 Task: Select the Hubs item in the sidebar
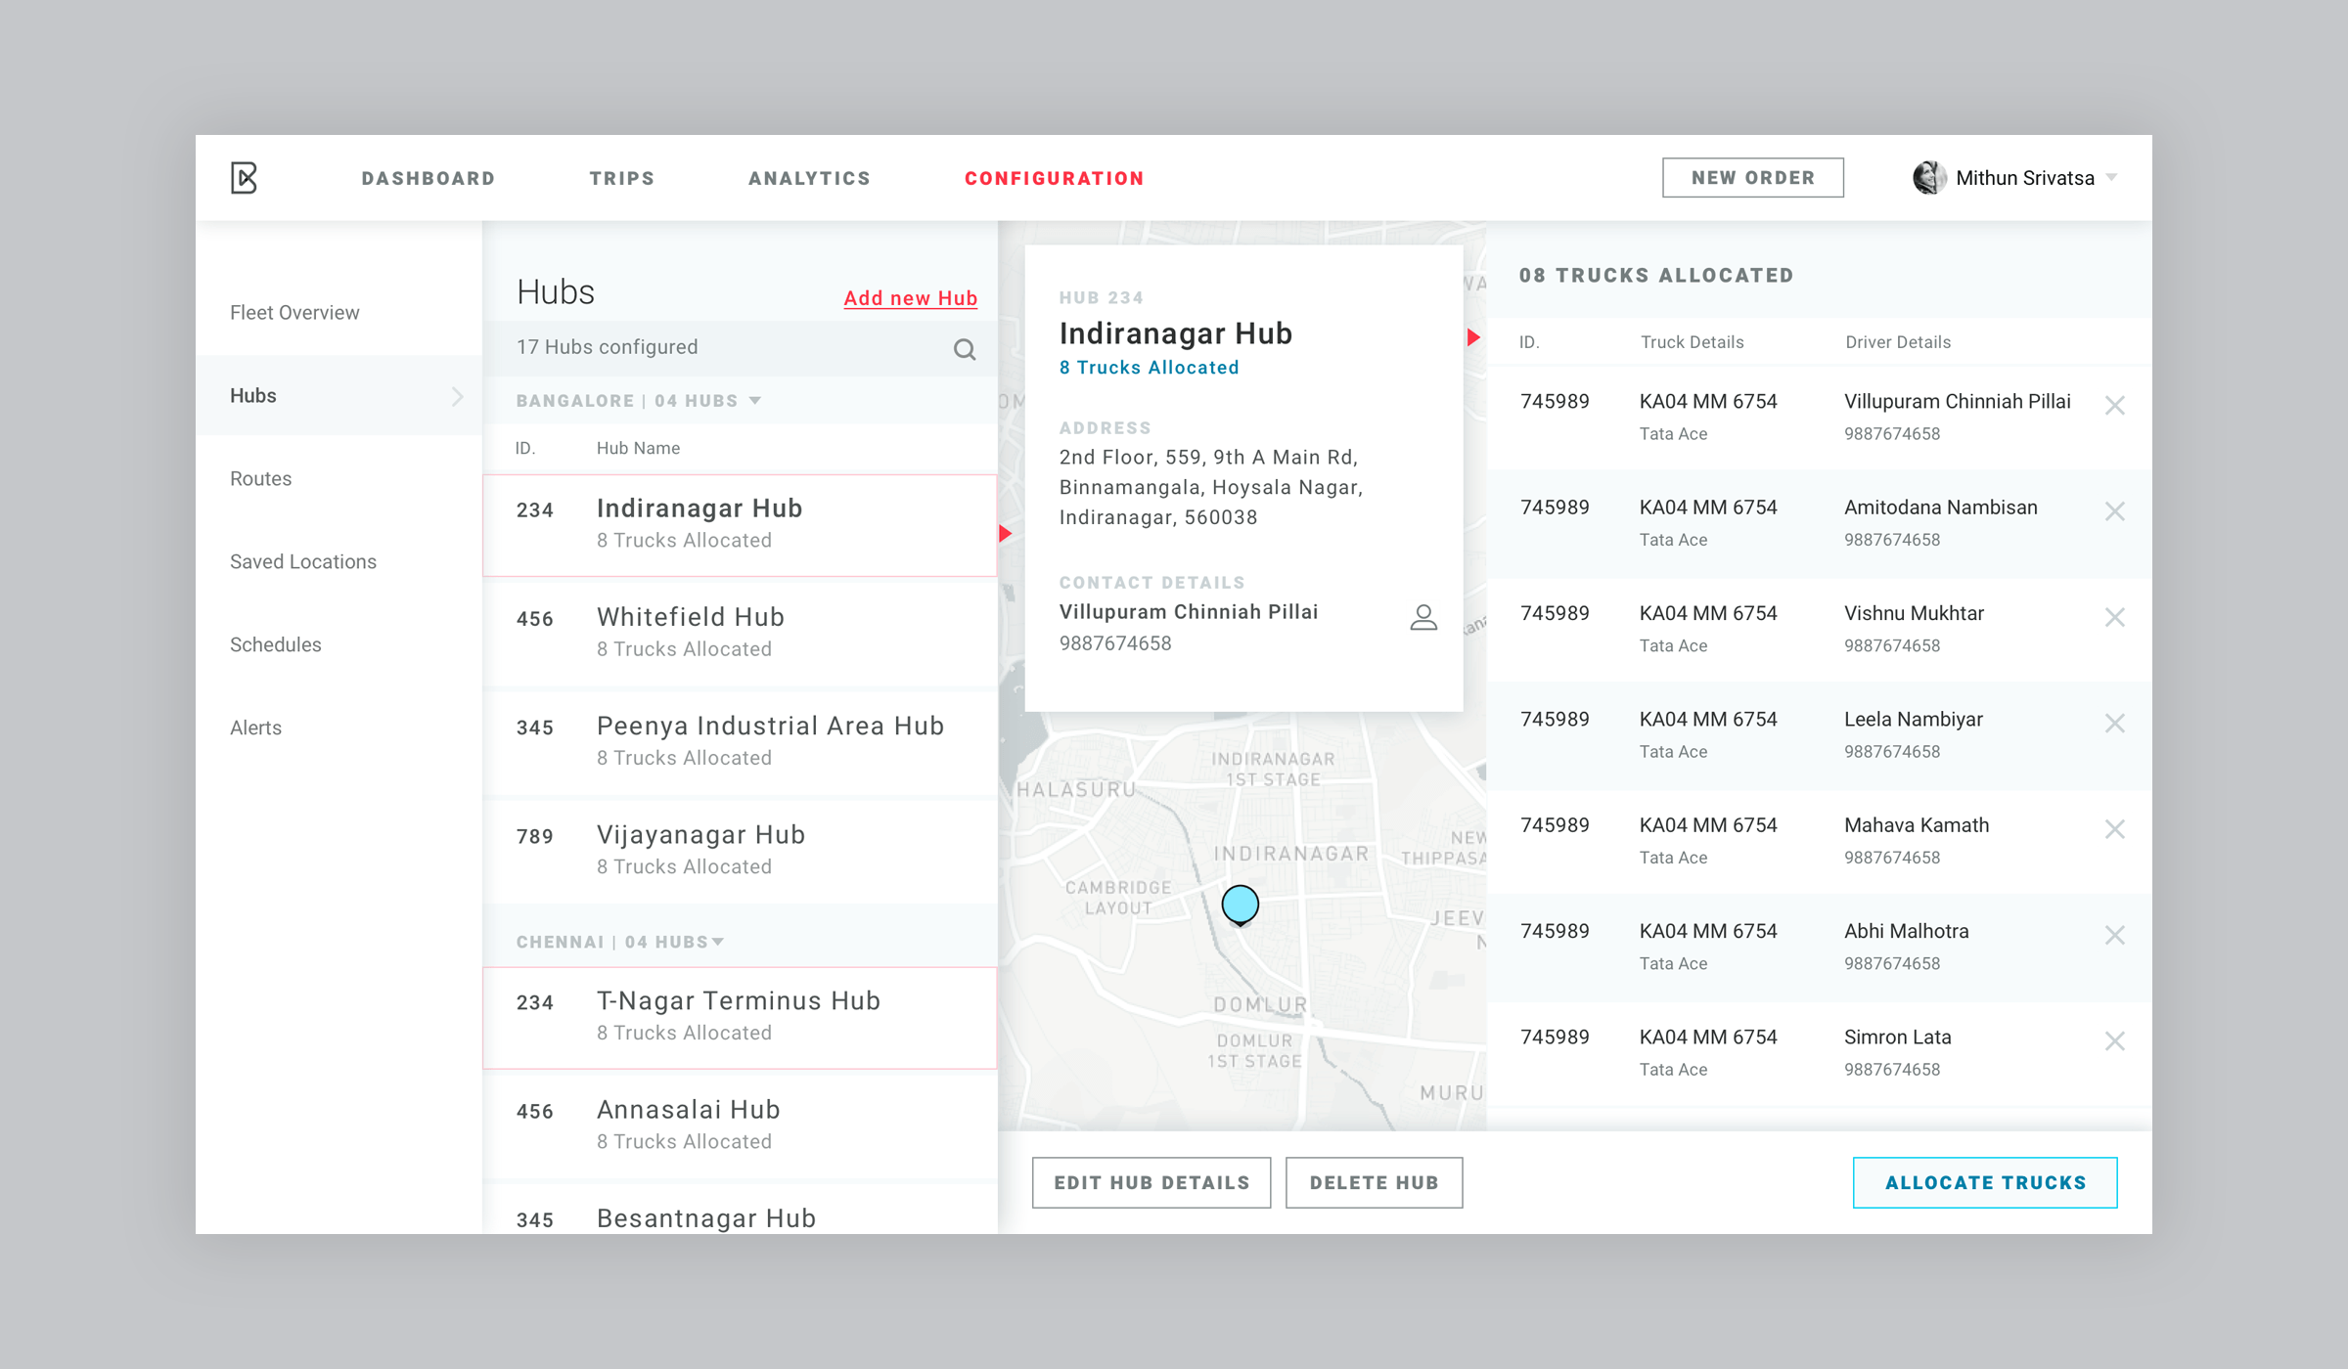coord(254,394)
